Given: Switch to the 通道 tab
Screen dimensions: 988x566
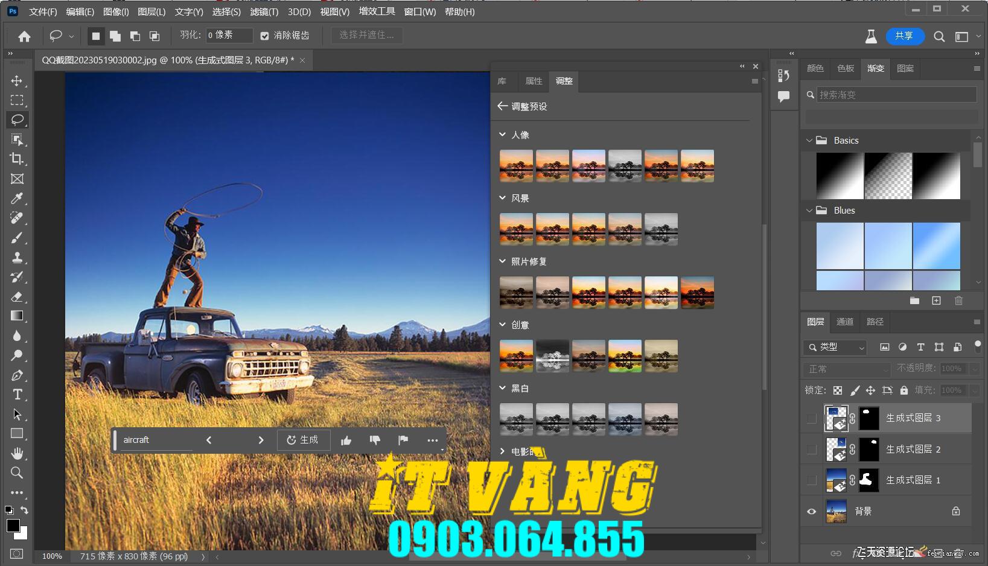Looking at the screenshot, I should pos(845,322).
